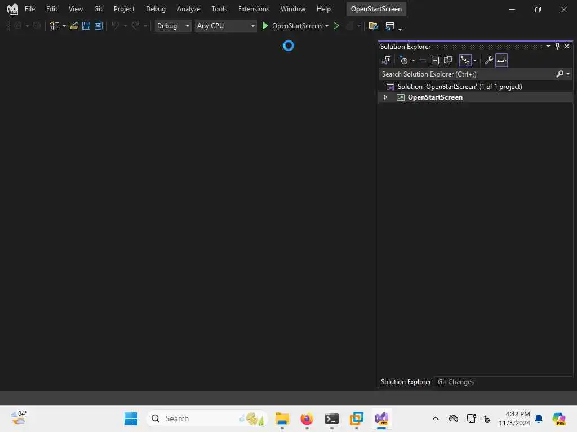This screenshot has width=577, height=432.
Task: Open the New Project dropdown arrow
Action: [x=64, y=26]
